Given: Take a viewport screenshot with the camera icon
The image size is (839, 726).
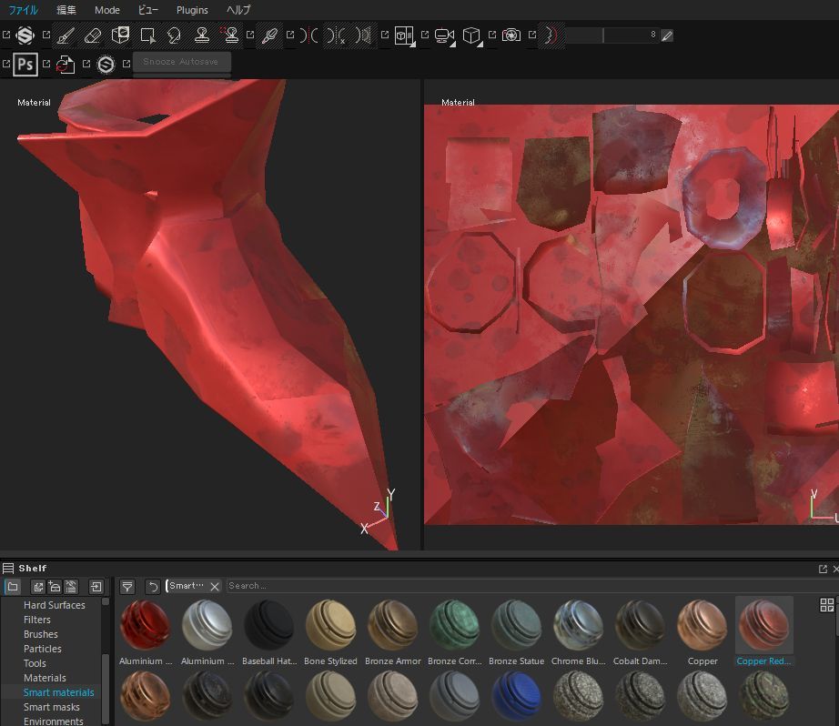Looking at the screenshot, I should click(511, 35).
